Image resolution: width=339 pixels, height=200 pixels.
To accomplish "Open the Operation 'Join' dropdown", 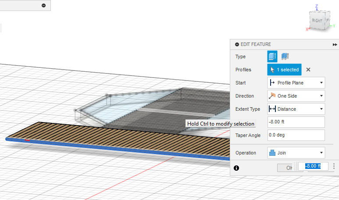I will pyautogui.click(x=296, y=153).
